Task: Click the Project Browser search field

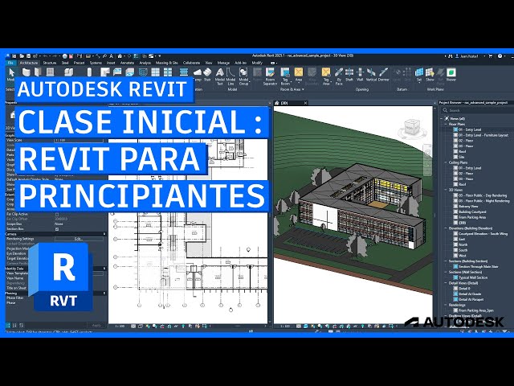Action: point(477,110)
